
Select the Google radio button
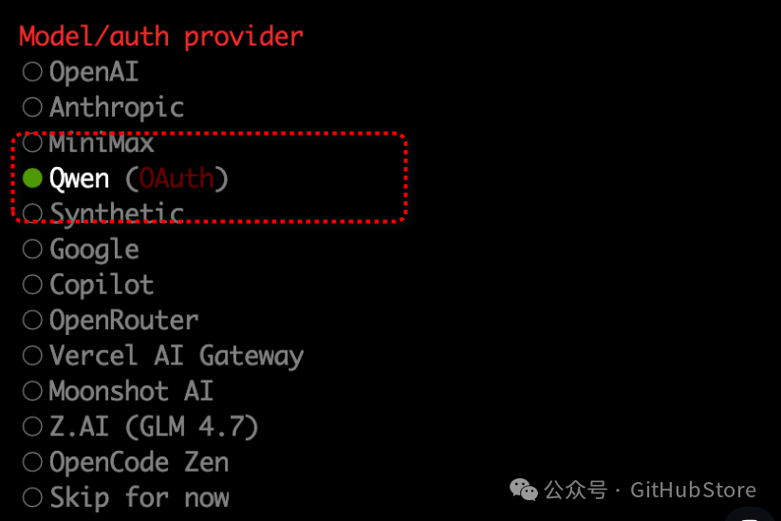32,249
